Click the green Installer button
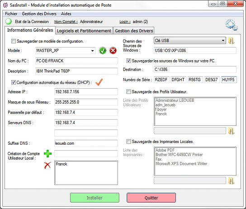The height and width of the screenshot is (209, 246). click(95, 198)
